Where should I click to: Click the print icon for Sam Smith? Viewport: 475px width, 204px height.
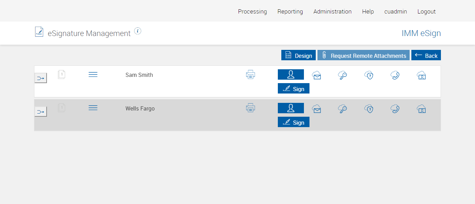tap(250, 74)
